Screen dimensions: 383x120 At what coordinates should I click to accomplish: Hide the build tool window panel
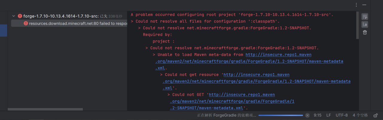[364, 5]
